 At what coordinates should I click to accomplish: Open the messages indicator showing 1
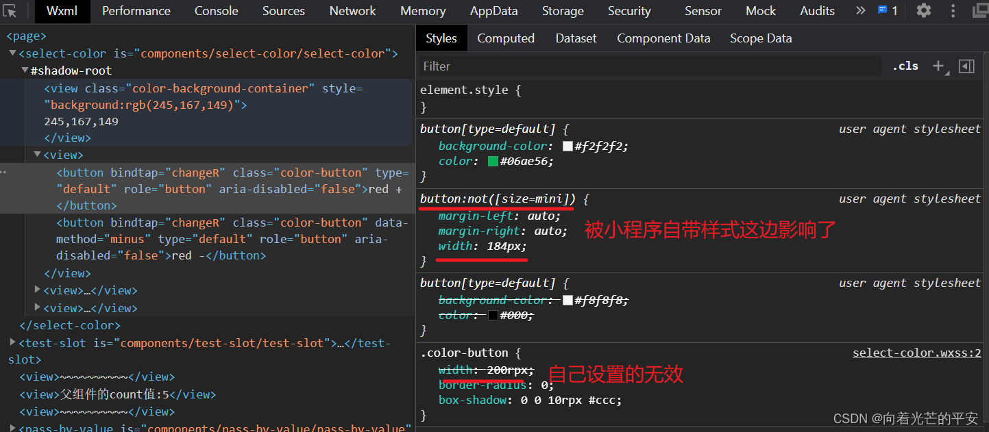coord(888,10)
